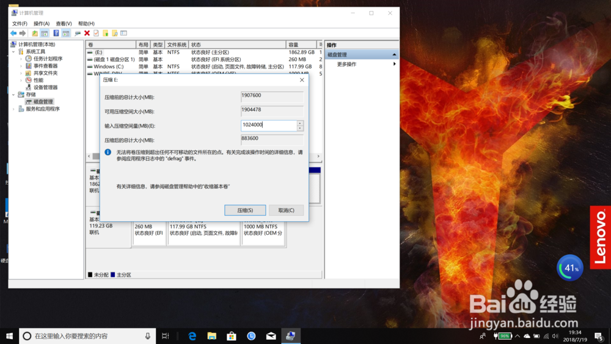Open Microsoft Store from the taskbar
This screenshot has width=611, height=344.
point(232,336)
